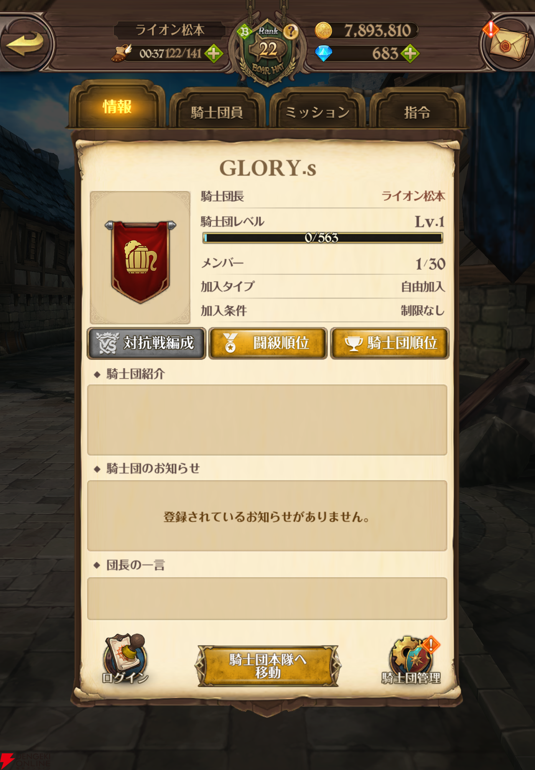Viewport: 535px width, 770px height.
Task: Tap 騎士団本隊へ移動 button
Action: click(268, 666)
